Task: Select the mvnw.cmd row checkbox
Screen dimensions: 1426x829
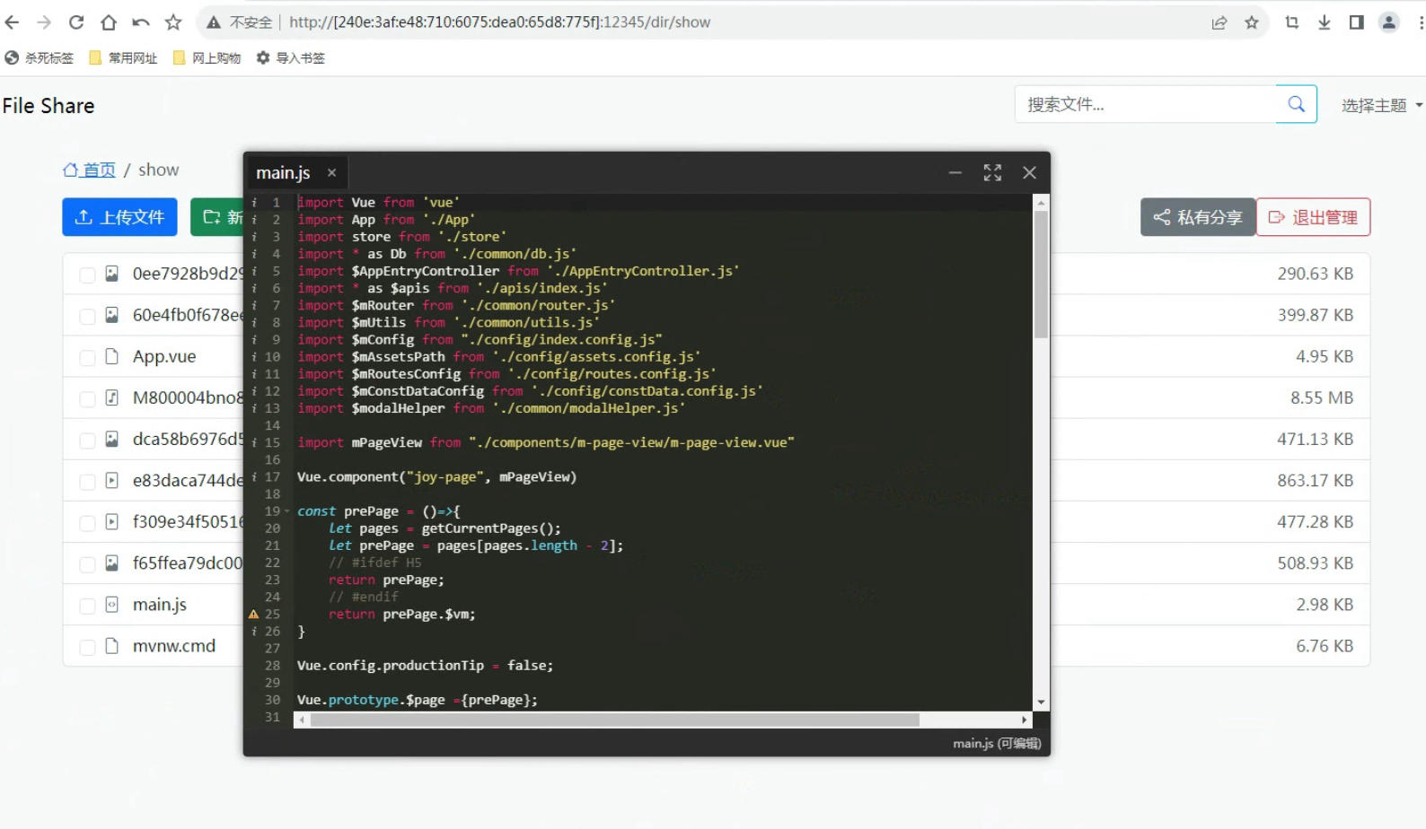Action: [x=87, y=648]
